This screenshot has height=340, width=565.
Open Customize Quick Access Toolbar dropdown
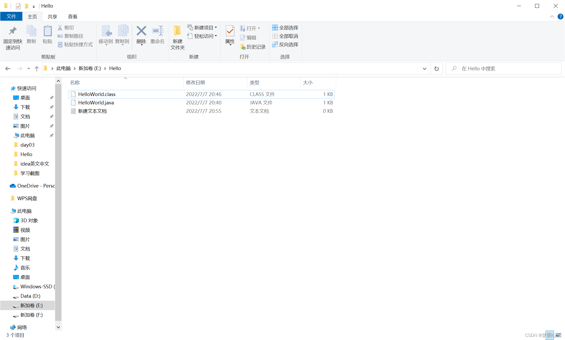34,7
